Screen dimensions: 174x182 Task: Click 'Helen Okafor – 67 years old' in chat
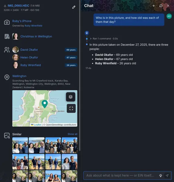114,59
